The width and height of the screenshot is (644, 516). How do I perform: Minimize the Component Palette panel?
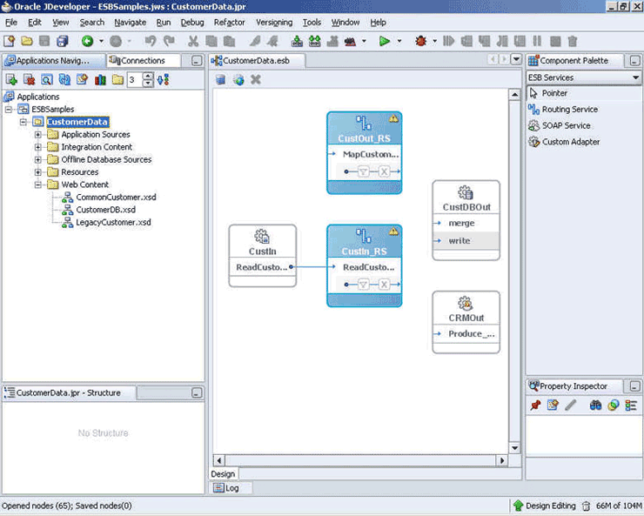(x=634, y=61)
